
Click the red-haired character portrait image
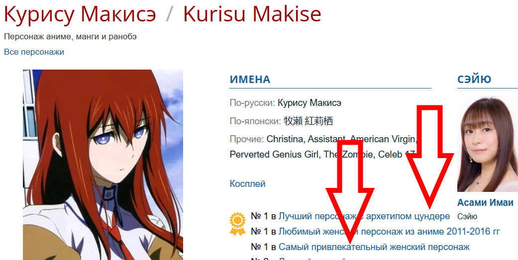click(x=103, y=165)
